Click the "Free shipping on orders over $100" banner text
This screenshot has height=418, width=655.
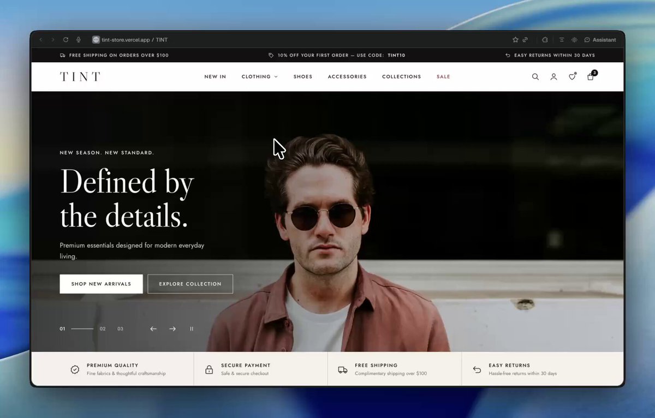[119, 55]
